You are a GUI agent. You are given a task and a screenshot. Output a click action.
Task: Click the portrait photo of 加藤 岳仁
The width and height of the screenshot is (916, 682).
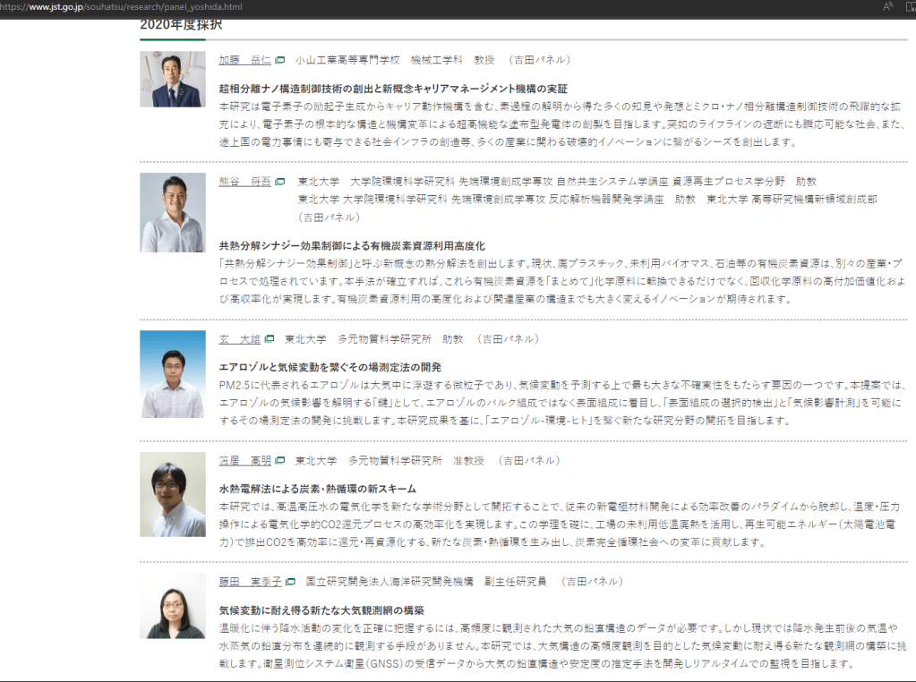(172, 80)
